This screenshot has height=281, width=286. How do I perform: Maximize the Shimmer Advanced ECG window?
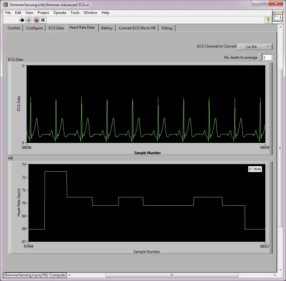tap(264, 3)
